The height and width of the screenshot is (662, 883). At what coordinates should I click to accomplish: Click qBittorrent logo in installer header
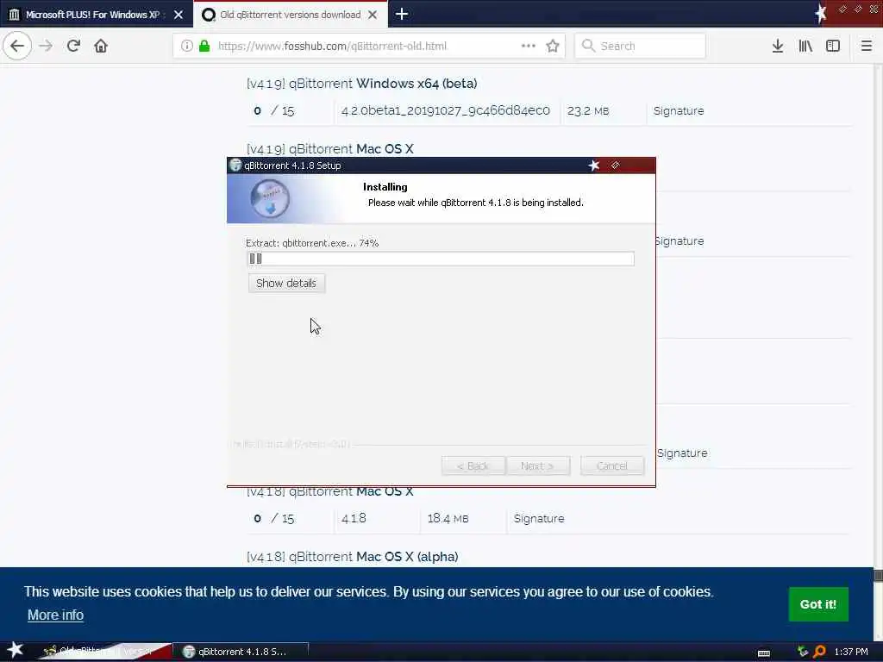(270, 198)
